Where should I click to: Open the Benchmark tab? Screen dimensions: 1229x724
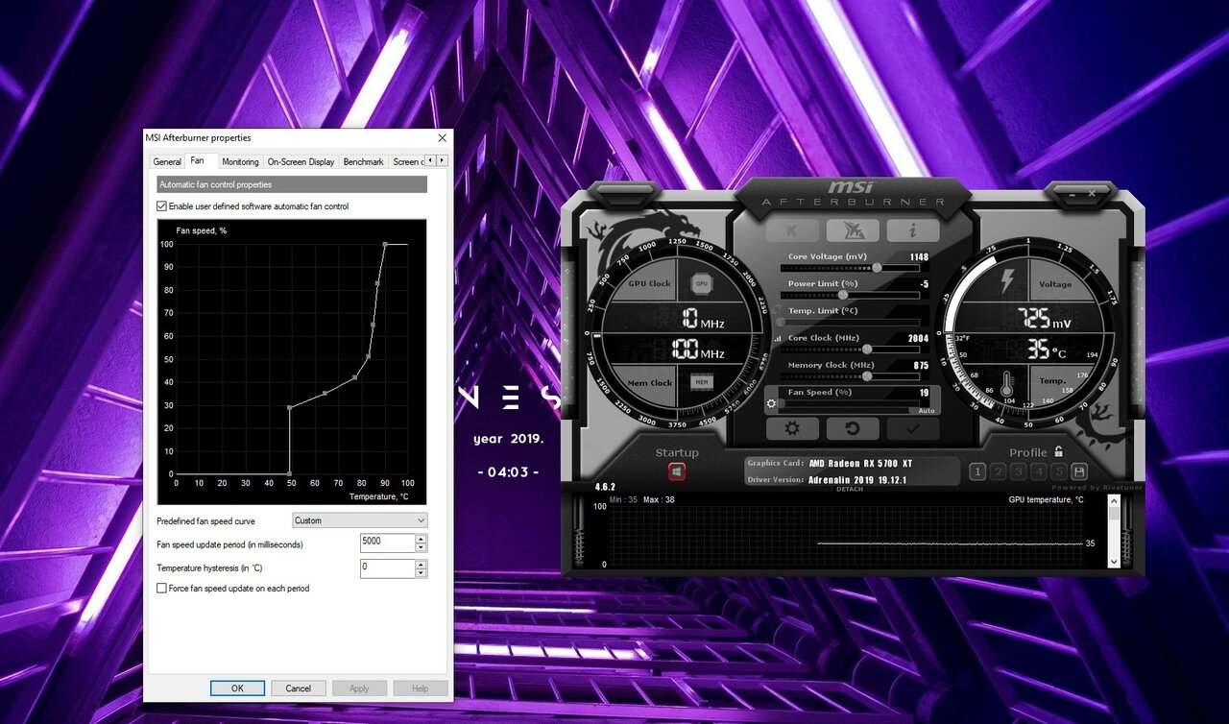click(x=363, y=162)
